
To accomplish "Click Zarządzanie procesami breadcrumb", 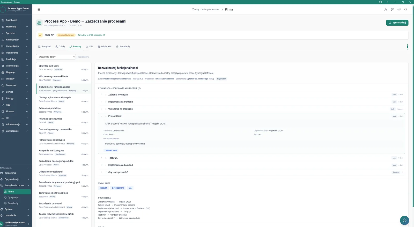I will [x=206, y=10].
